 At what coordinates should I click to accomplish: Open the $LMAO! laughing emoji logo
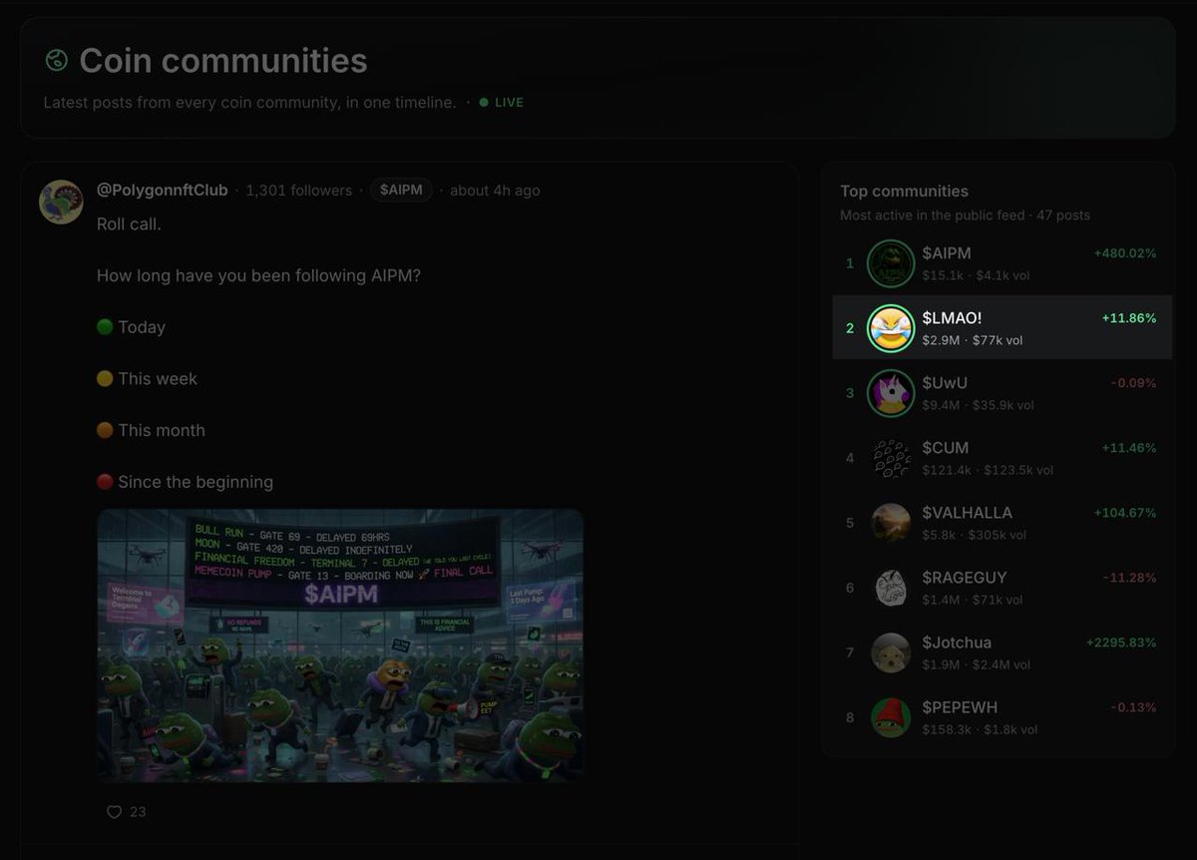pos(891,328)
